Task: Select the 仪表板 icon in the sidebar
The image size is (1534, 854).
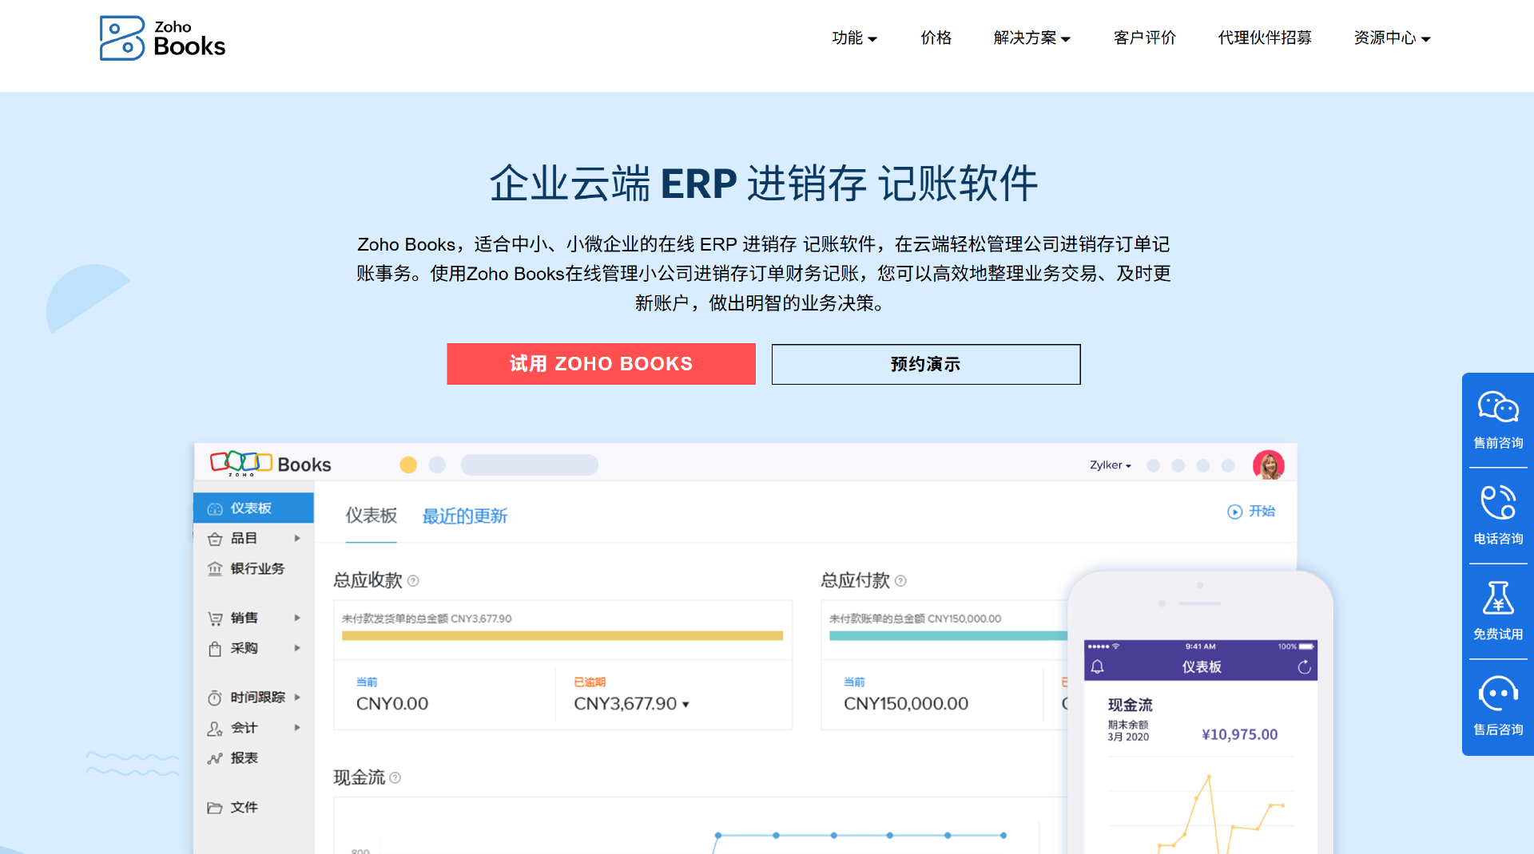Action: click(x=214, y=508)
